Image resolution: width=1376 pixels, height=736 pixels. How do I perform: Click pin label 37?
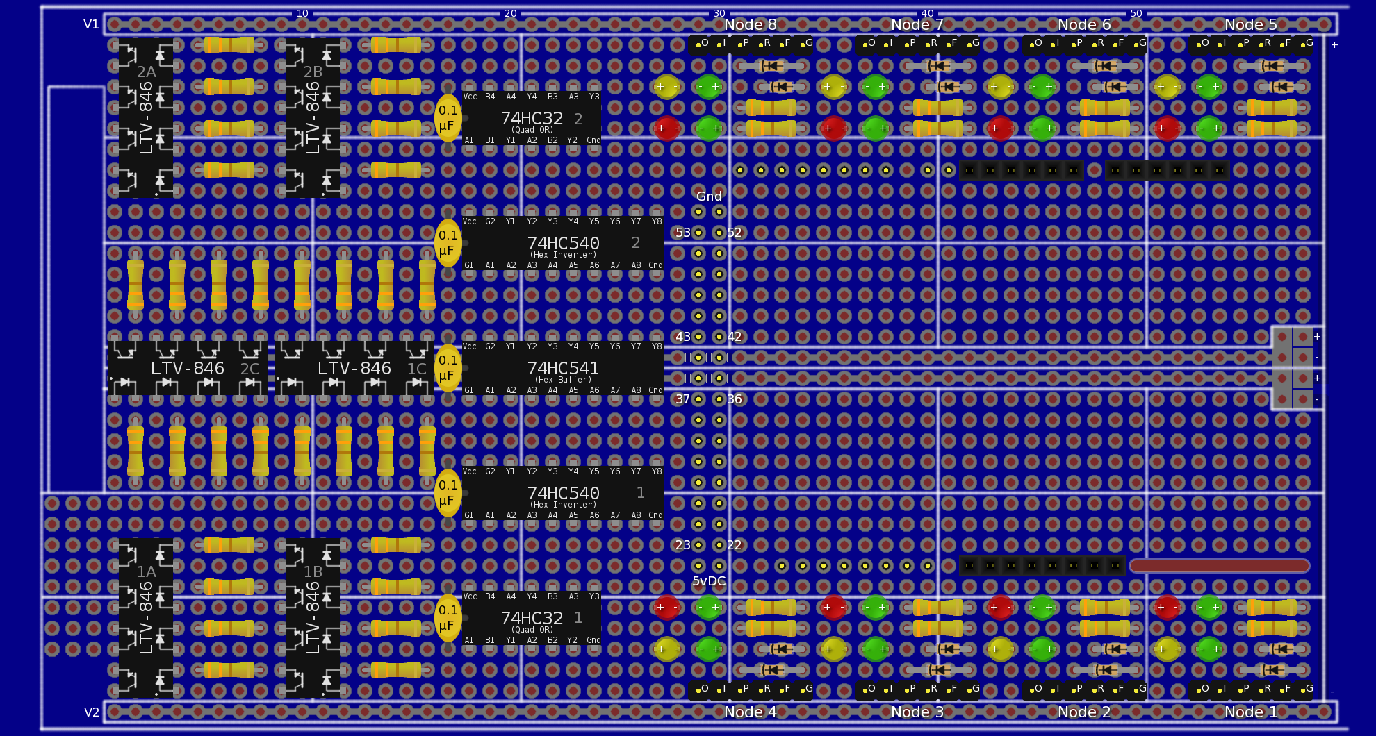(x=683, y=399)
